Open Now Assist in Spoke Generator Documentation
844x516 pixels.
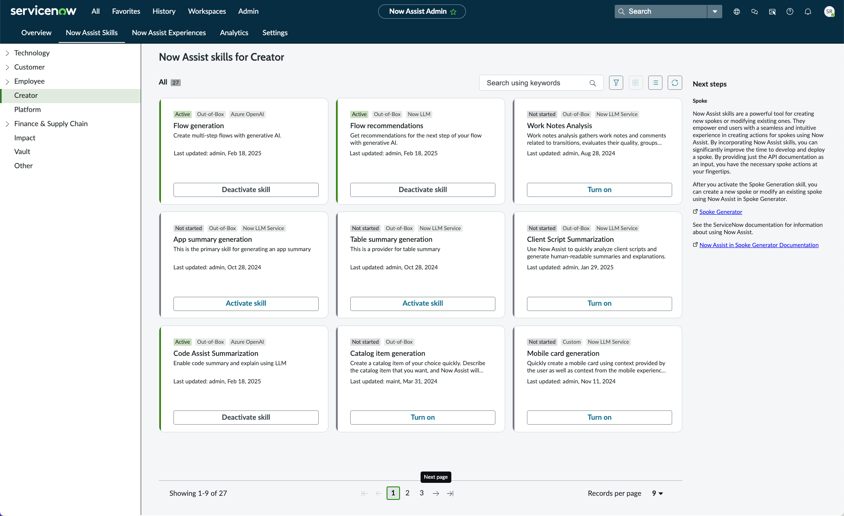click(x=759, y=245)
